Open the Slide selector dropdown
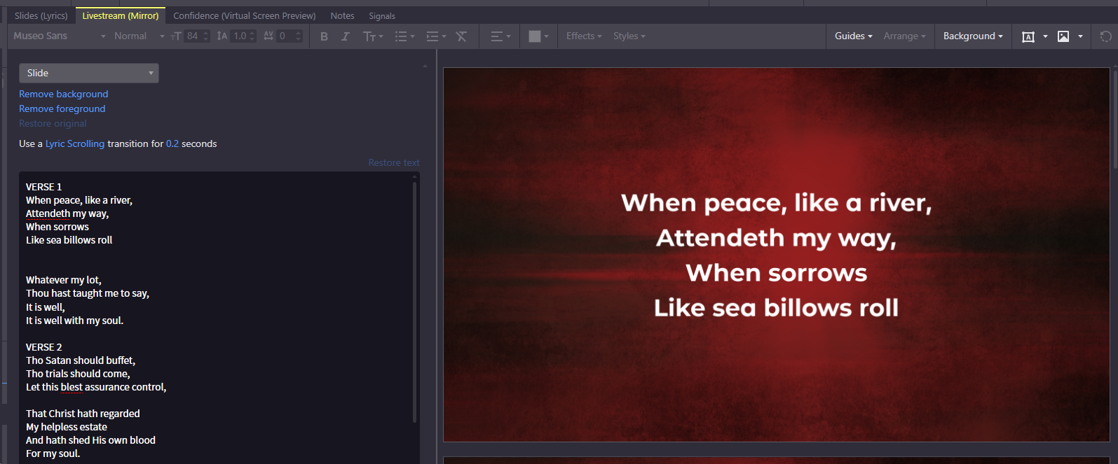 click(89, 73)
